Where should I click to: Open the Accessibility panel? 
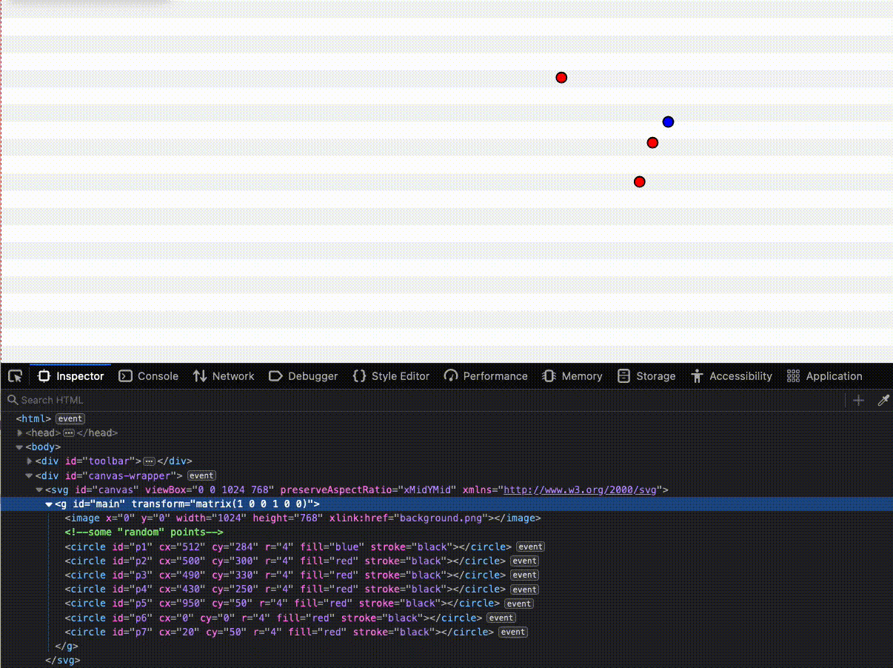[x=732, y=375]
